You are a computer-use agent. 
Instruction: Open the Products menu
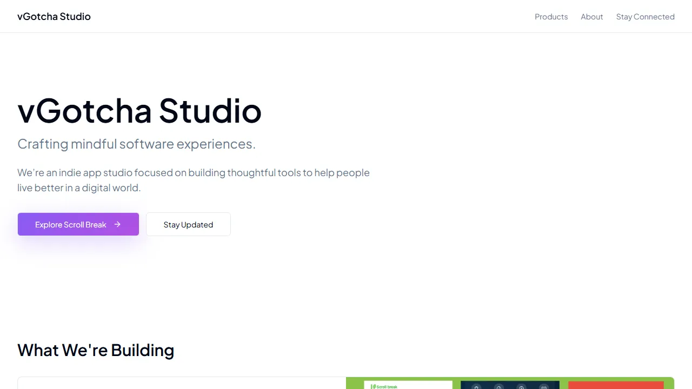tap(551, 17)
